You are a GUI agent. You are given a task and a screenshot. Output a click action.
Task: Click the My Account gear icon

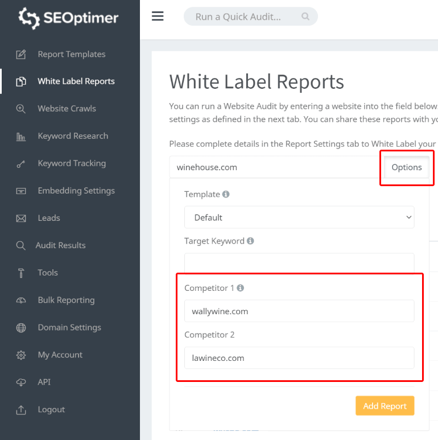pyautogui.click(x=21, y=355)
